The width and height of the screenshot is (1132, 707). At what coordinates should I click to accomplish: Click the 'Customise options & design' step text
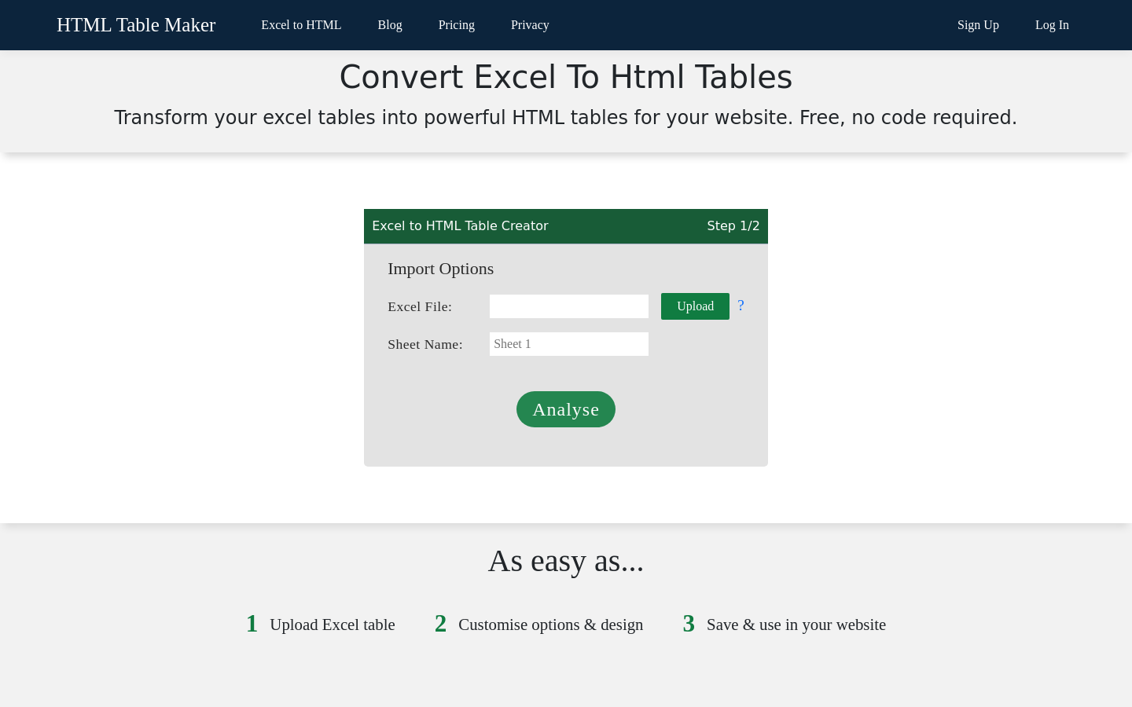551,625
